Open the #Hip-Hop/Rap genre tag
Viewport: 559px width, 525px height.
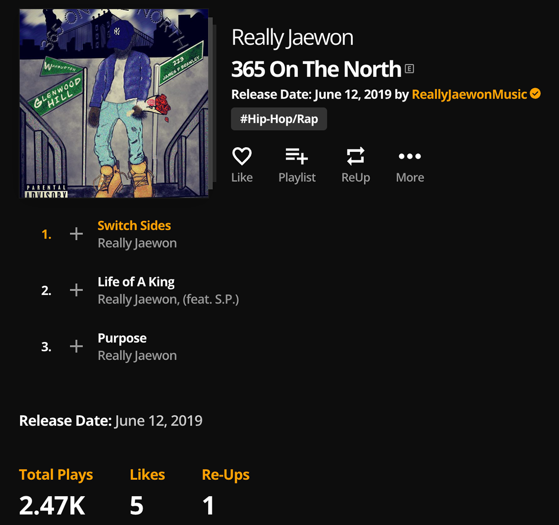pyautogui.click(x=279, y=119)
